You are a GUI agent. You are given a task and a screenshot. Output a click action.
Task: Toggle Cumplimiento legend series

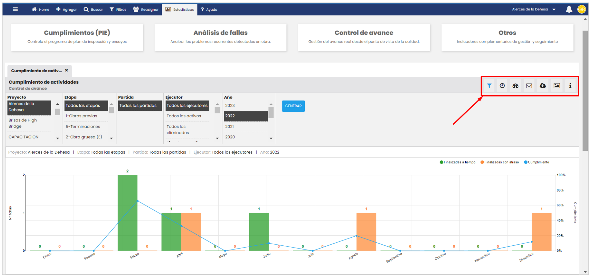pyautogui.click(x=536, y=162)
